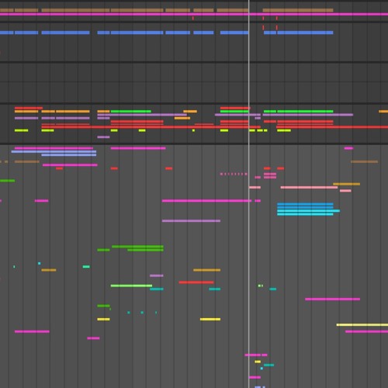This screenshot has height=388, width=388.
Task: Select the long red clip below the orange clip
Action: [x=196, y=282]
